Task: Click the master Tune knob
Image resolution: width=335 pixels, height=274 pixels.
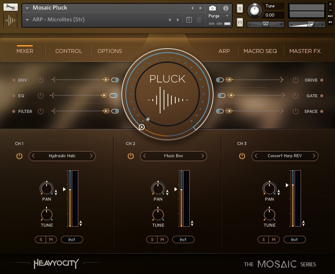Action: (x=255, y=10)
